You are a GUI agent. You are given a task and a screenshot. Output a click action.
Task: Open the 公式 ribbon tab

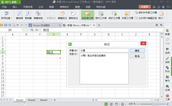41,7
